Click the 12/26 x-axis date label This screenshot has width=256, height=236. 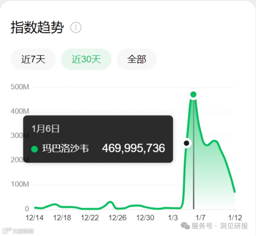click(x=118, y=218)
